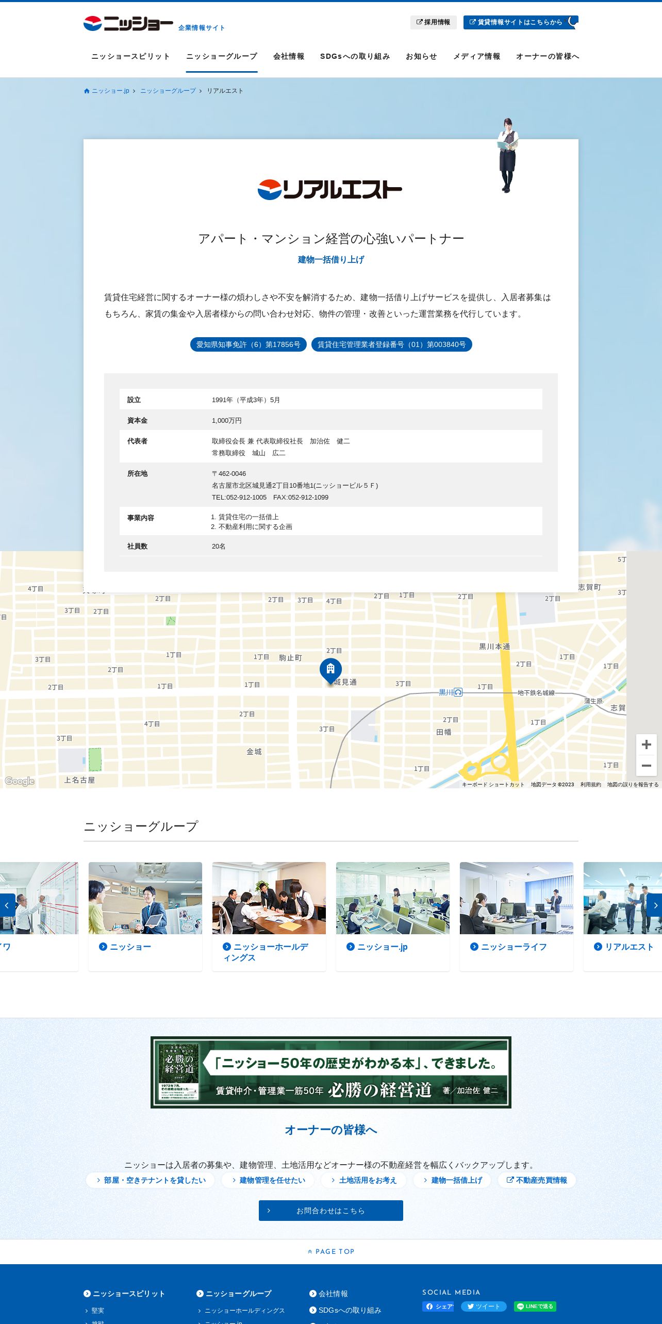Viewport: 662px width, 1324px height.
Task: Go to 会社情報 in the top navigation
Action: coord(289,56)
